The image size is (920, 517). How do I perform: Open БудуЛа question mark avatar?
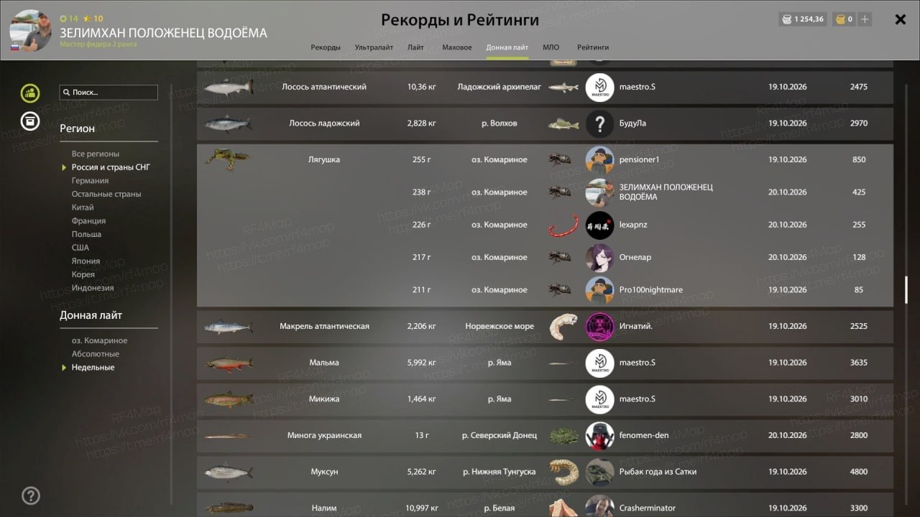[599, 124]
